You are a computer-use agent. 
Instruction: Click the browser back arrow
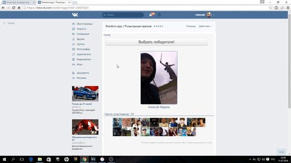click(3, 8)
